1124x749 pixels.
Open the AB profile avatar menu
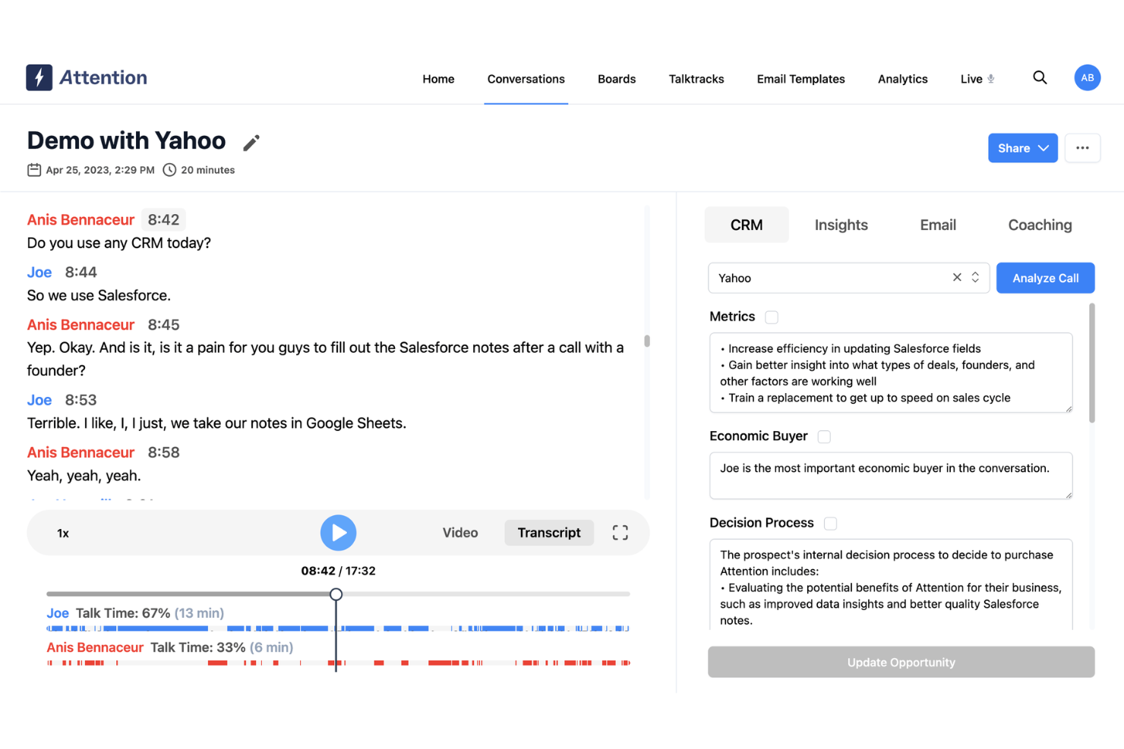(x=1087, y=77)
